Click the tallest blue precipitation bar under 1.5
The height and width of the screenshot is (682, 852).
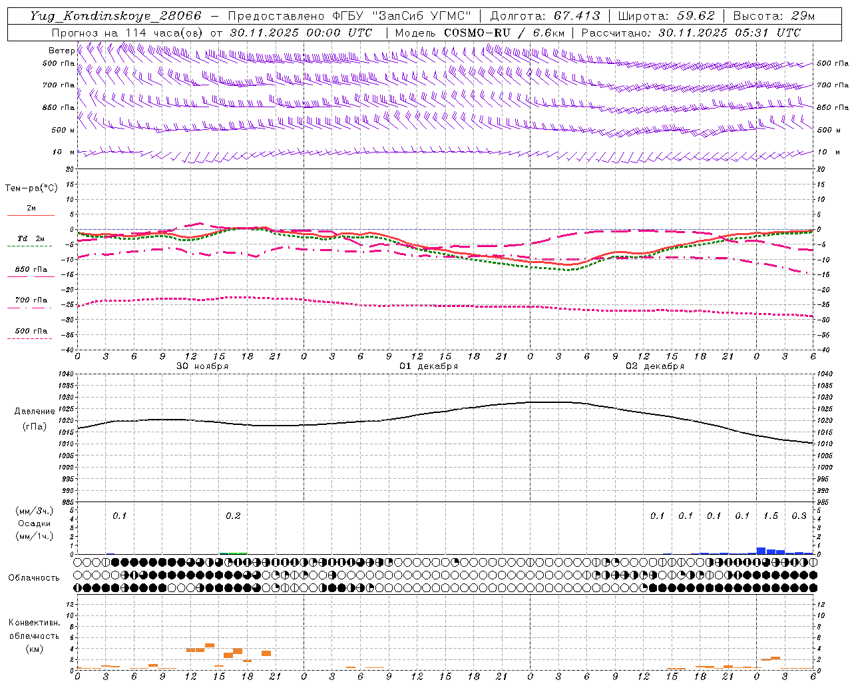pos(761,551)
